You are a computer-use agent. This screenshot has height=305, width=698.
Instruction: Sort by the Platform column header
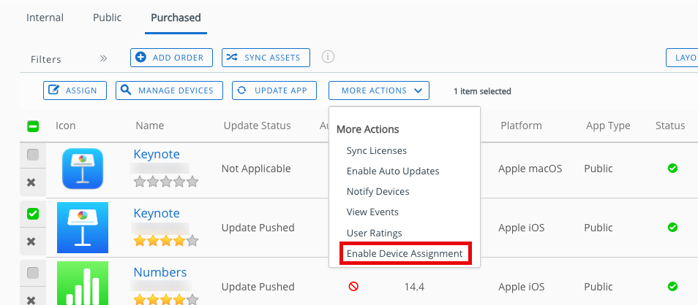(x=521, y=126)
